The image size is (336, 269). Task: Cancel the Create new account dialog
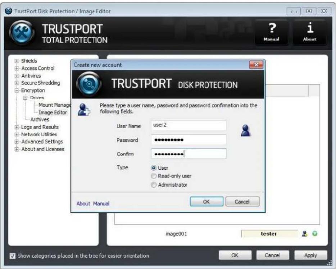point(242,201)
